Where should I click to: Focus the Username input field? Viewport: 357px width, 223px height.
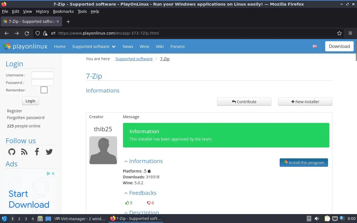pos(43,75)
